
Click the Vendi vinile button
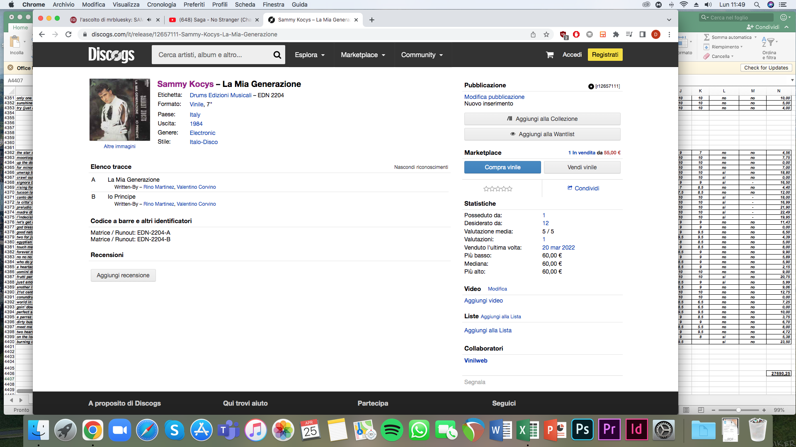tap(582, 167)
